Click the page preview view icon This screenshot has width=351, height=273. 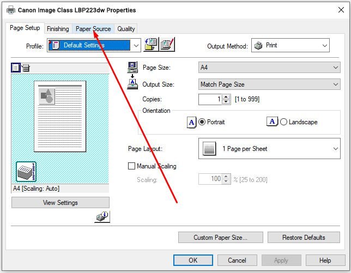pyautogui.click(x=16, y=68)
